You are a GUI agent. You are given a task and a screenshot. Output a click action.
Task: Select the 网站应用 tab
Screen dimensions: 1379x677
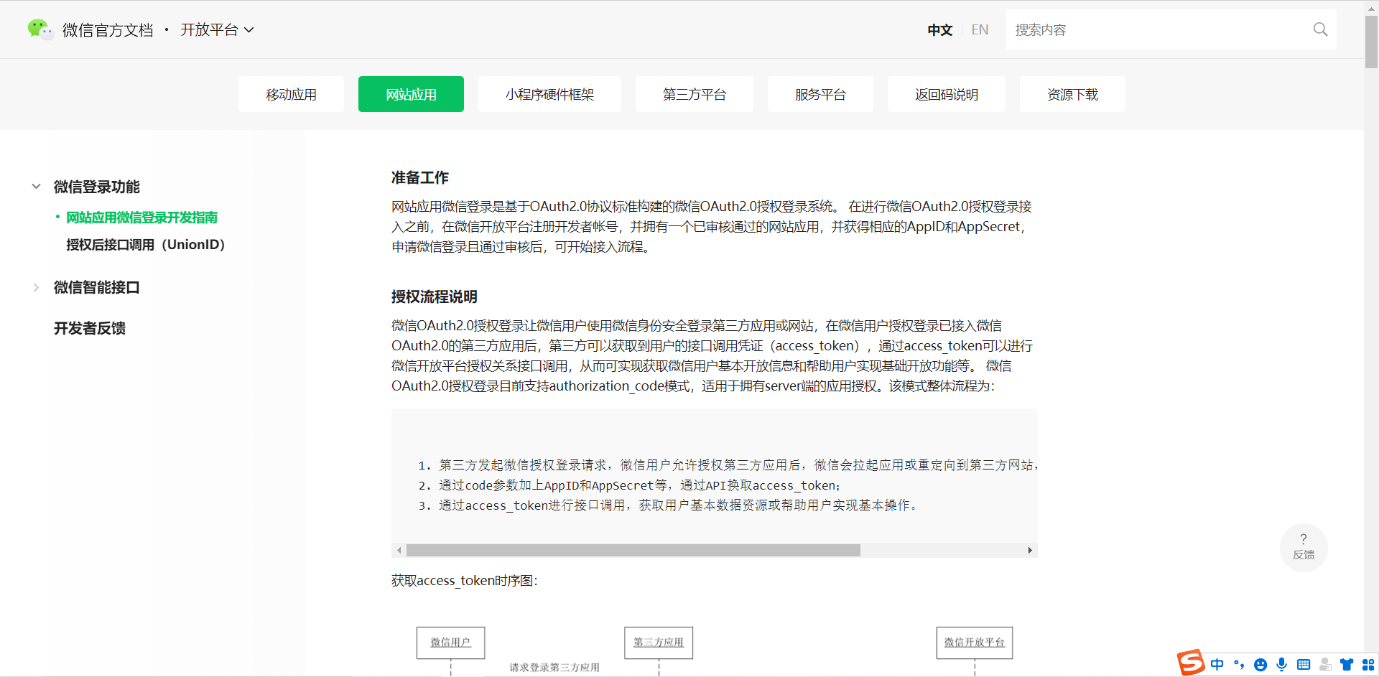411,94
